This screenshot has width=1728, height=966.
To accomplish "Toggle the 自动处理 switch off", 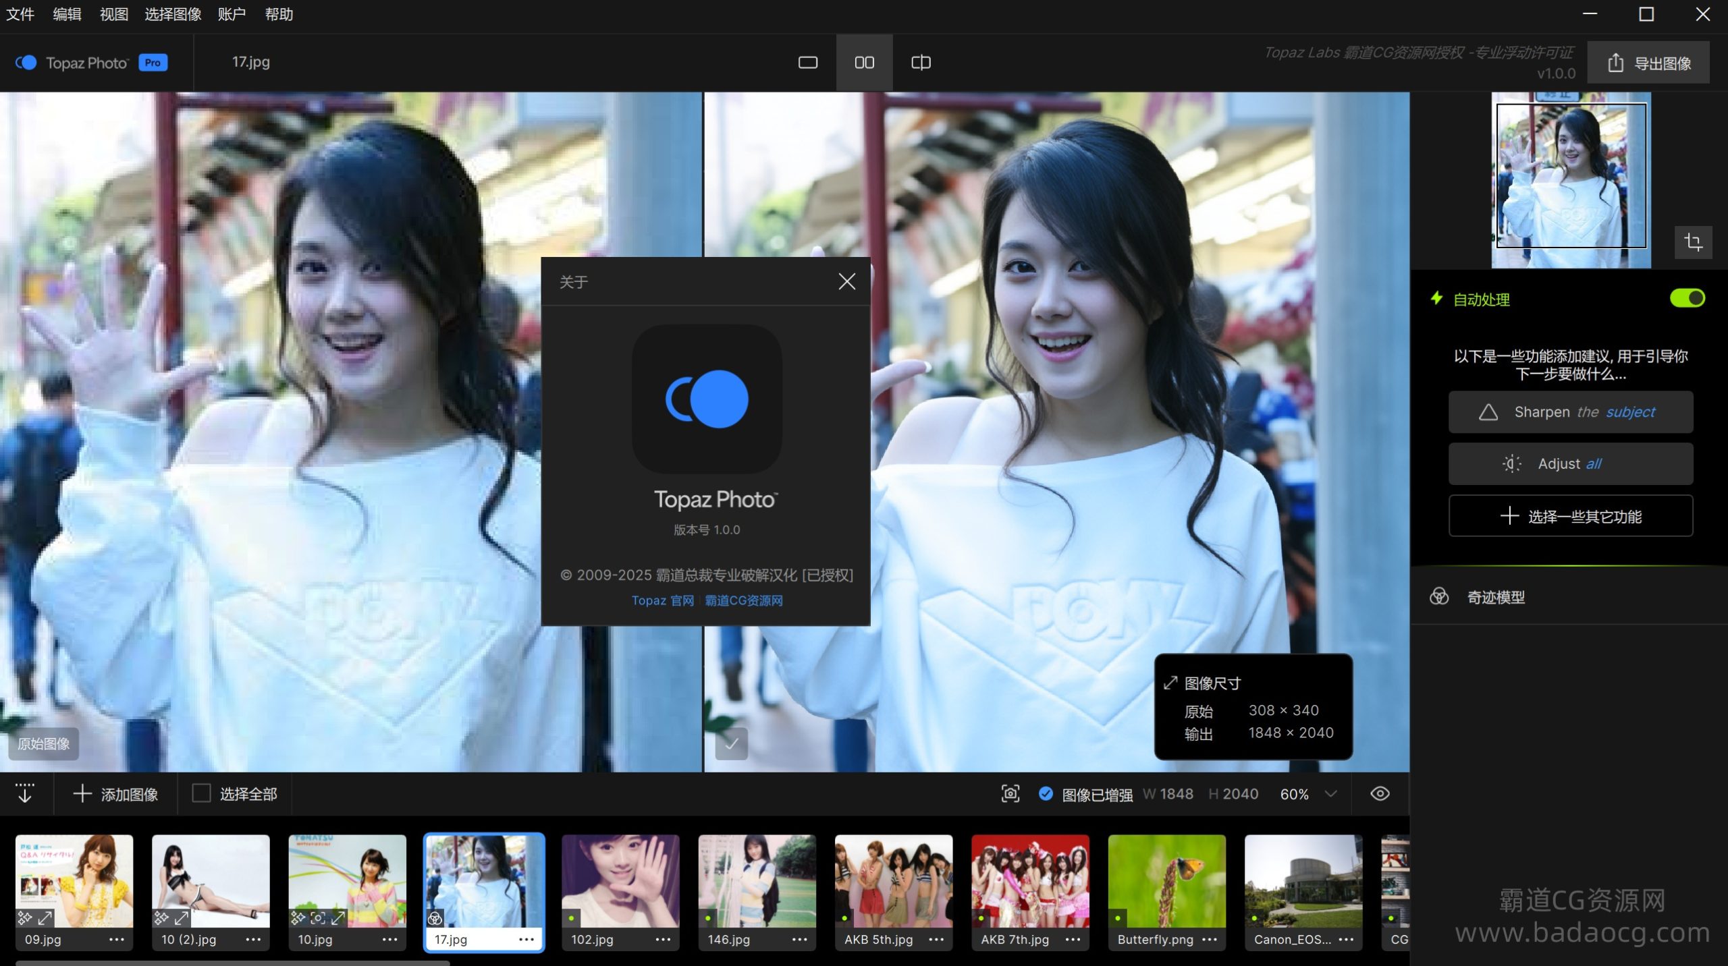I will point(1687,298).
